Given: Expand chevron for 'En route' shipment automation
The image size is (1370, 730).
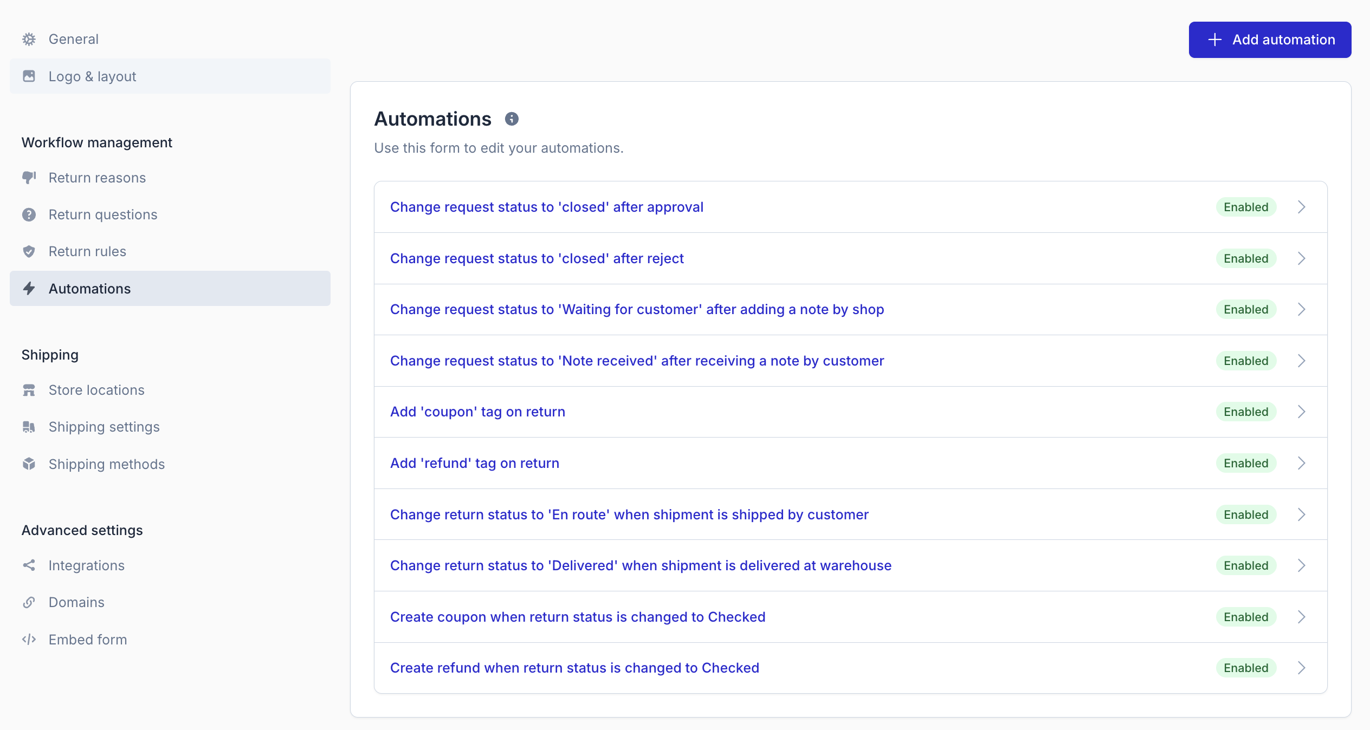Looking at the screenshot, I should [1302, 514].
